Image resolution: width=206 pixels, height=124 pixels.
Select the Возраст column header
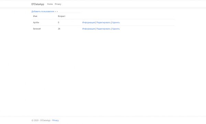point(61,16)
